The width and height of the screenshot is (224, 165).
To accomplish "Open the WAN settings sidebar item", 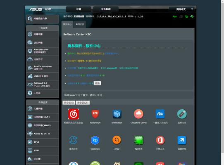I will tap(43, 125).
